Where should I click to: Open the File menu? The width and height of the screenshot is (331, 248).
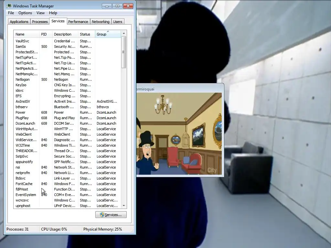click(x=11, y=13)
